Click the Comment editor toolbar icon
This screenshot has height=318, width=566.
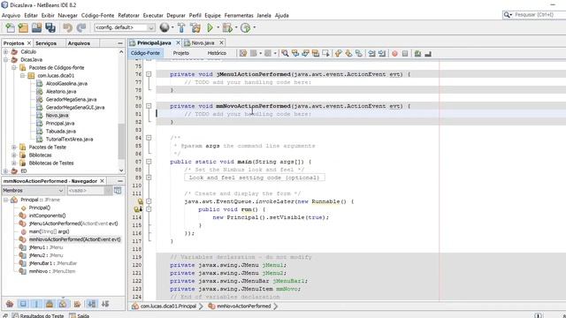click(417, 53)
